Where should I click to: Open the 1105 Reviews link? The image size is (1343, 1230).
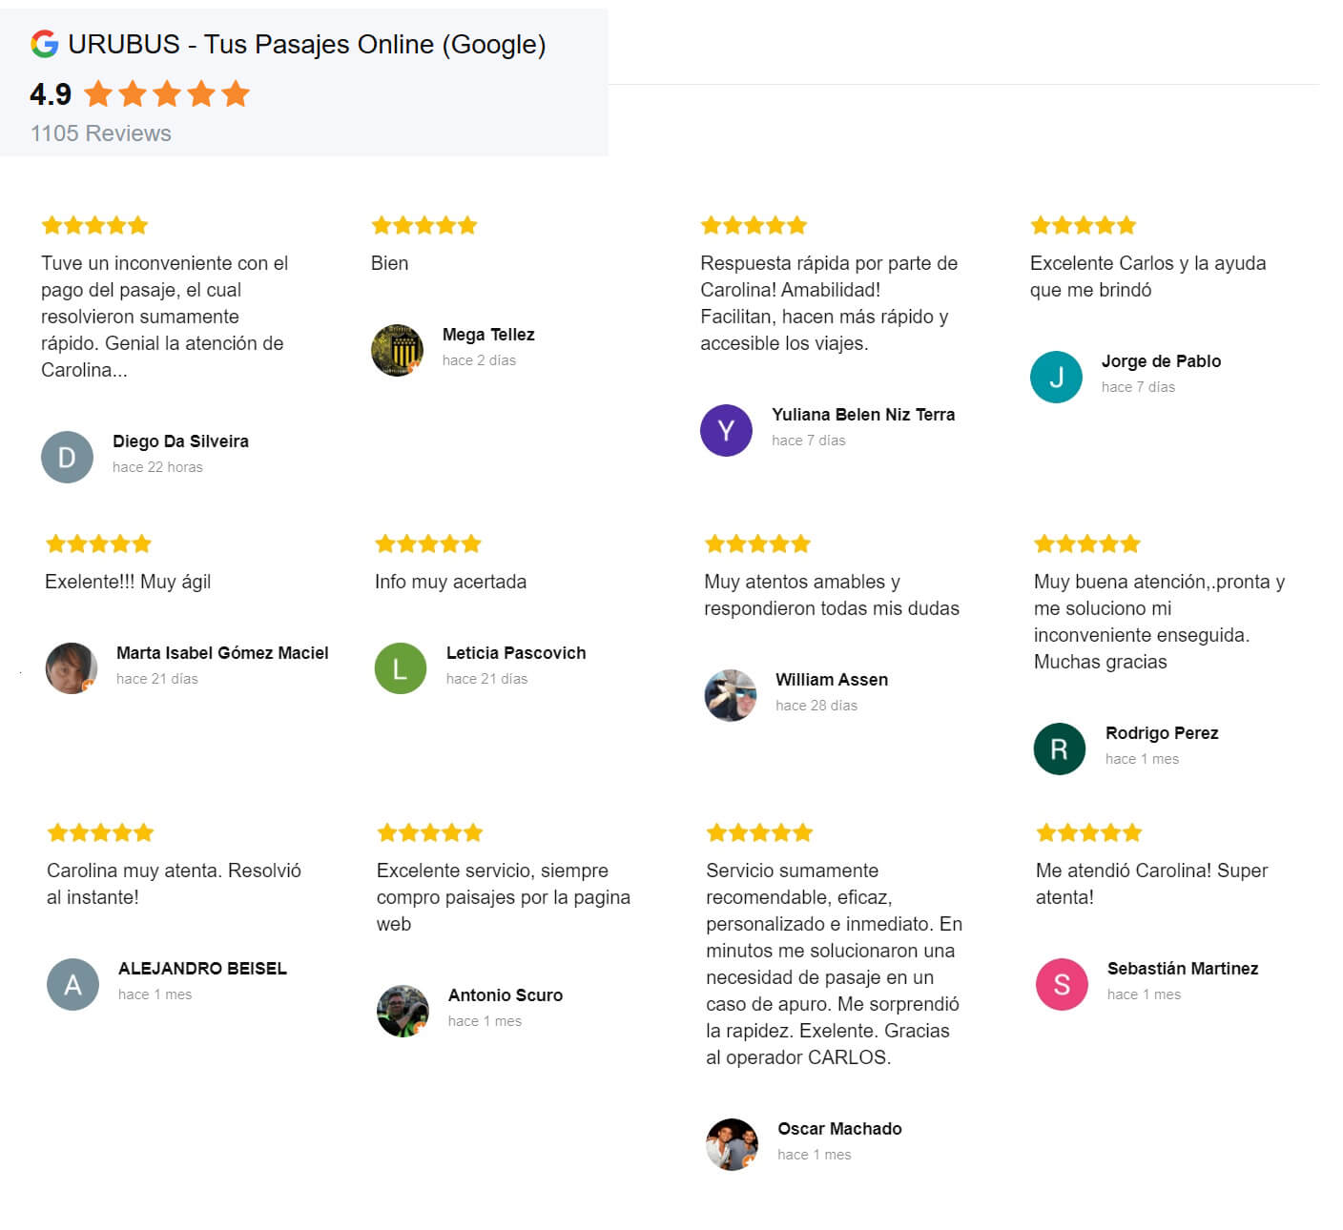(99, 133)
